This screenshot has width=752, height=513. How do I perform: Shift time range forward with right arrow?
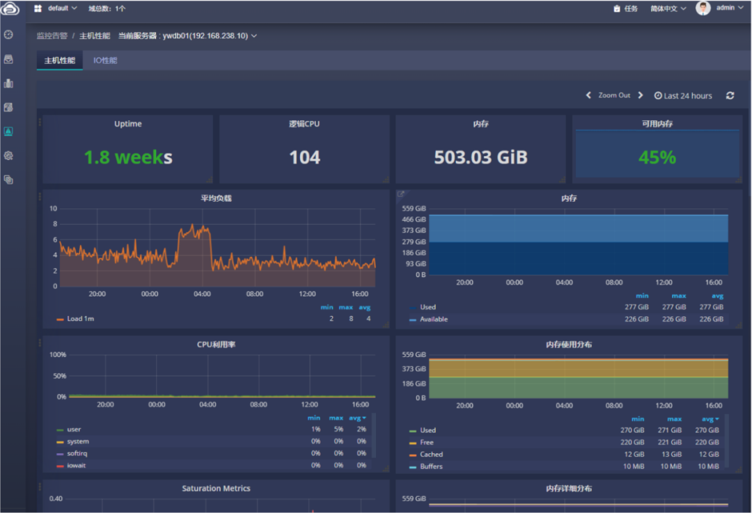pos(641,95)
